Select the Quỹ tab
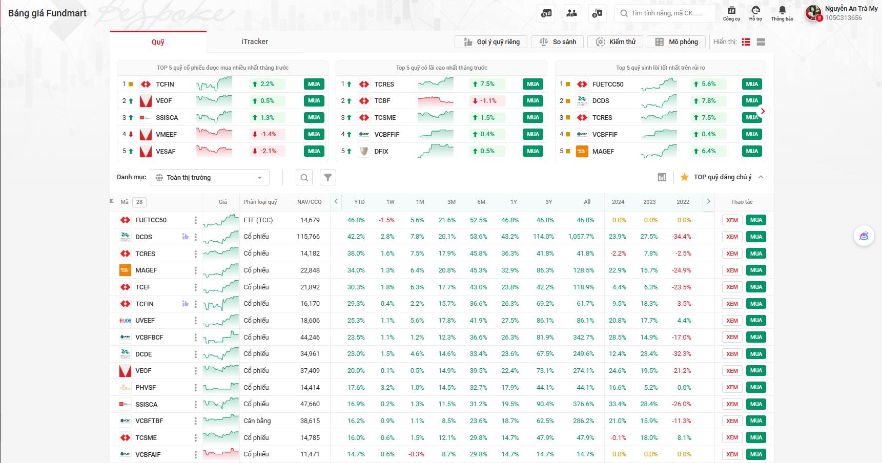The width and height of the screenshot is (882, 463). [158, 42]
